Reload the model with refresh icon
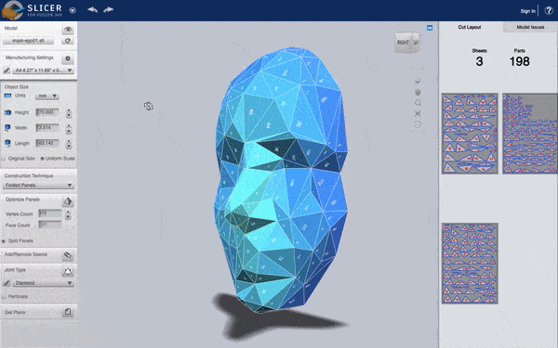 [x=68, y=41]
